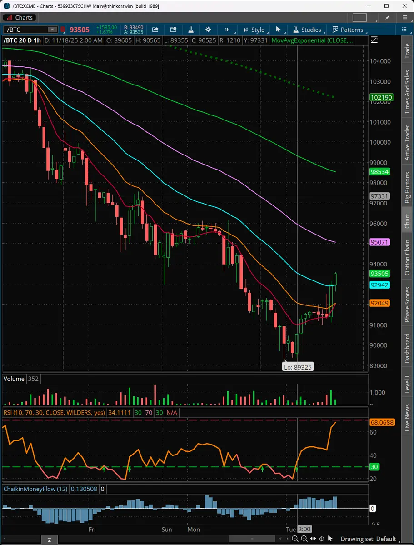Open the share chart icon
This screenshot has height=545, width=414.
point(155,30)
